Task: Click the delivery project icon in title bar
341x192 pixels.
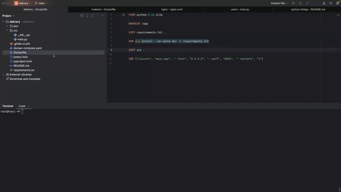Action: point(16,3)
